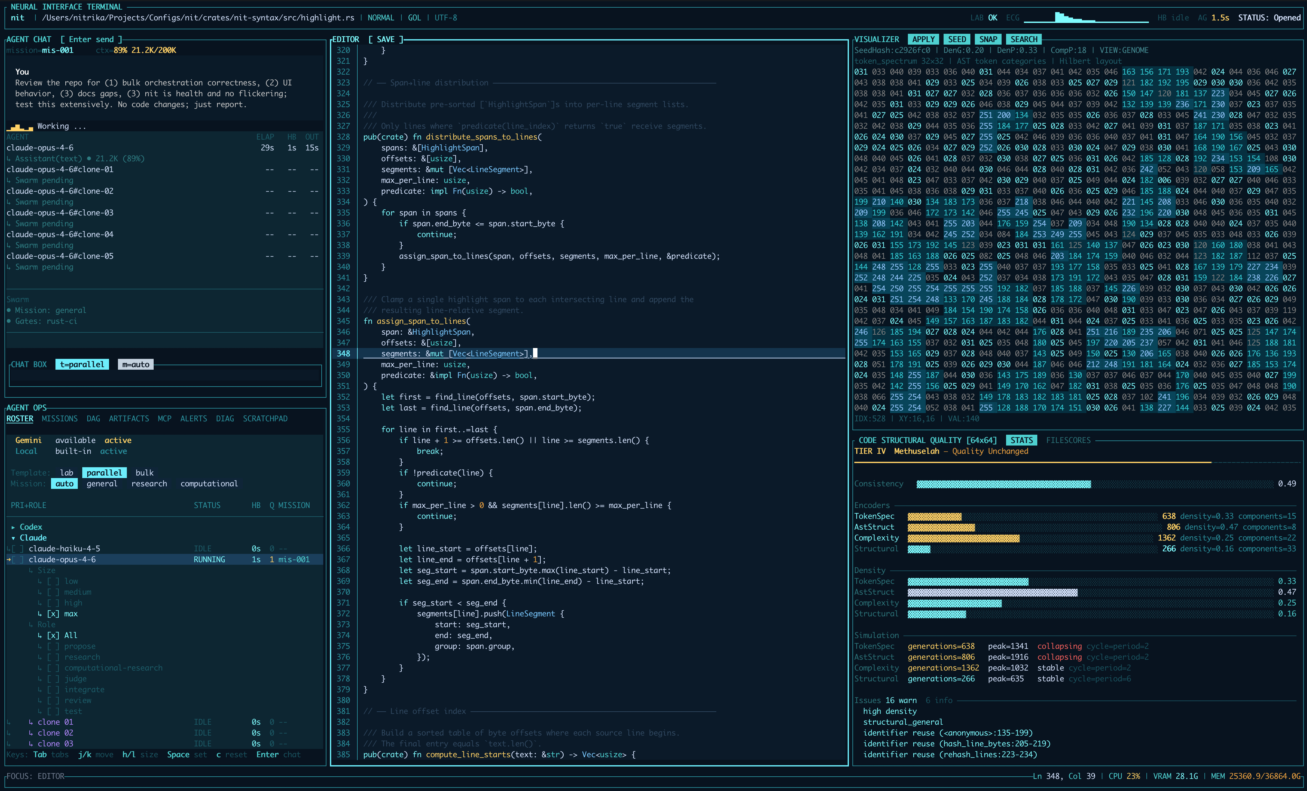Enable the propose role checkbox
The image size is (1307, 791).
point(53,646)
